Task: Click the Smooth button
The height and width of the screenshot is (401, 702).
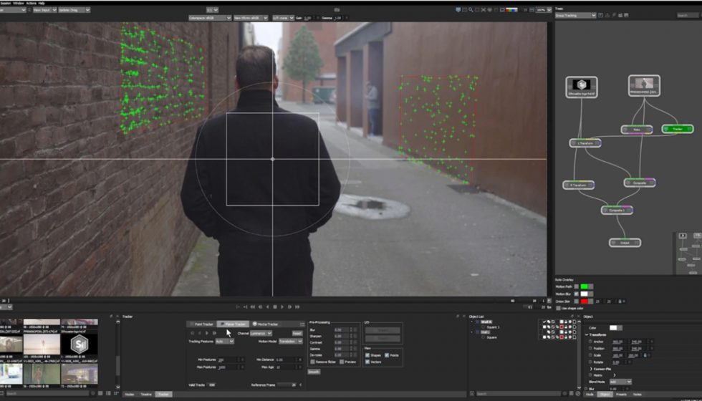Action: pyautogui.click(x=314, y=372)
